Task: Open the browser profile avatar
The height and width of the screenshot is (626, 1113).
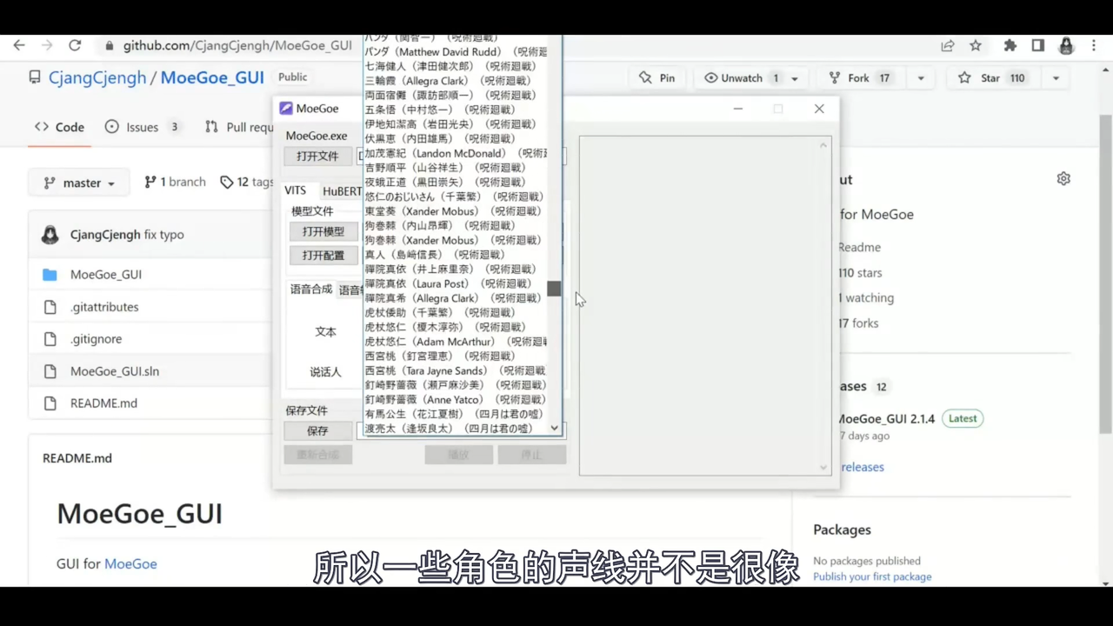Action: tap(1066, 46)
